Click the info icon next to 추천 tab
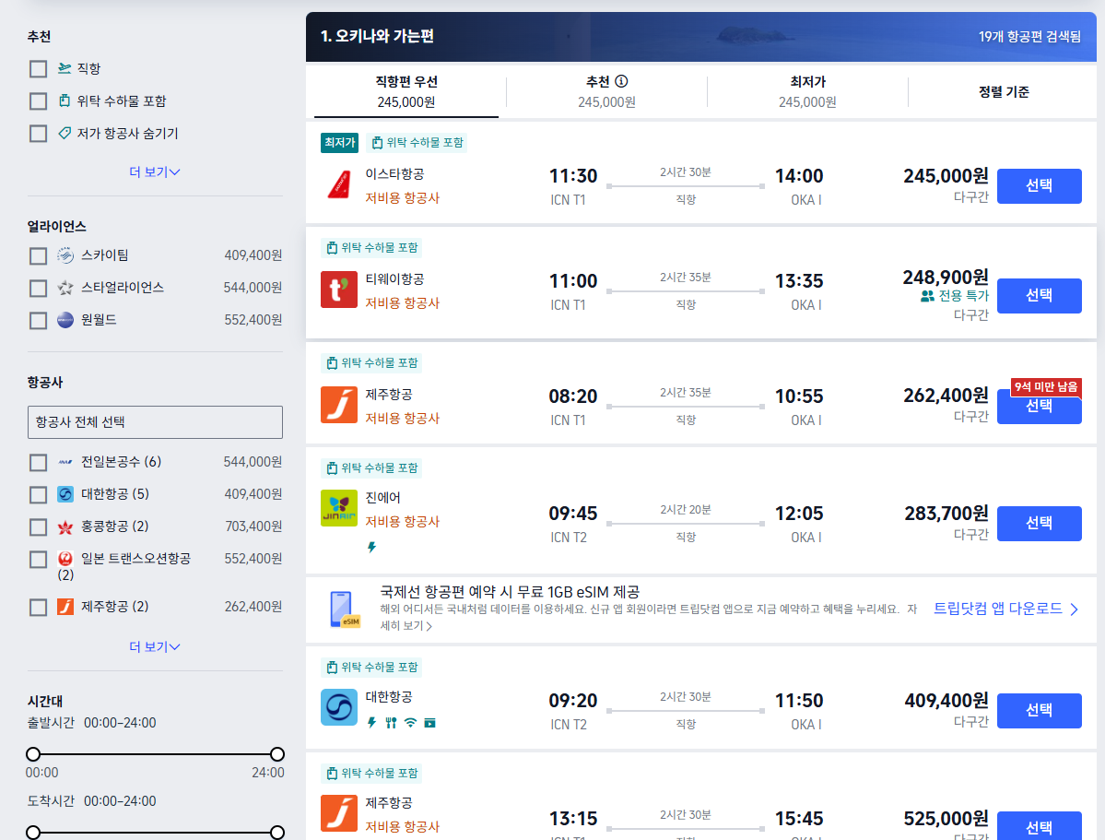The image size is (1105, 840). [621, 81]
